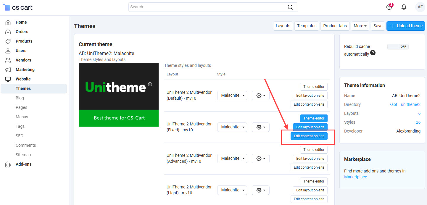Click the CS-Cart logo
Viewport: 427px width, 205px height.
pos(18,8)
